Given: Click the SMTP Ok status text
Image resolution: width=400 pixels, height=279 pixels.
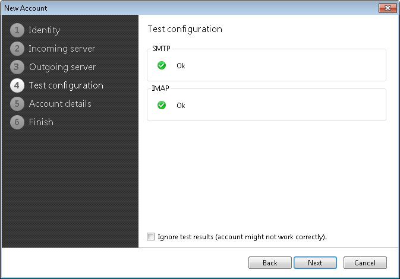Looking at the screenshot, I should tap(181, 66).
